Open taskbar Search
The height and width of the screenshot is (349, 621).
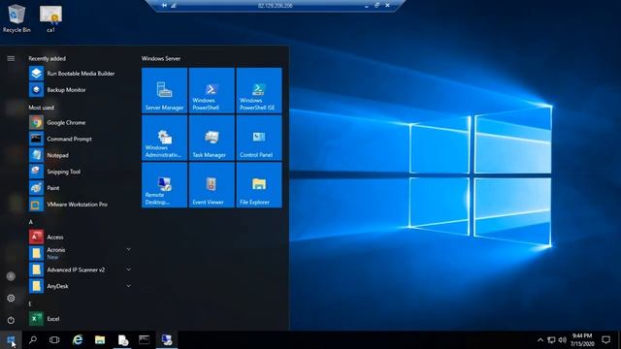pos(33,340)
